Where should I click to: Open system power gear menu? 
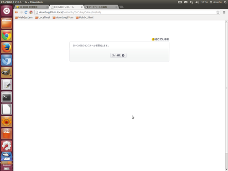pos(225,2)
